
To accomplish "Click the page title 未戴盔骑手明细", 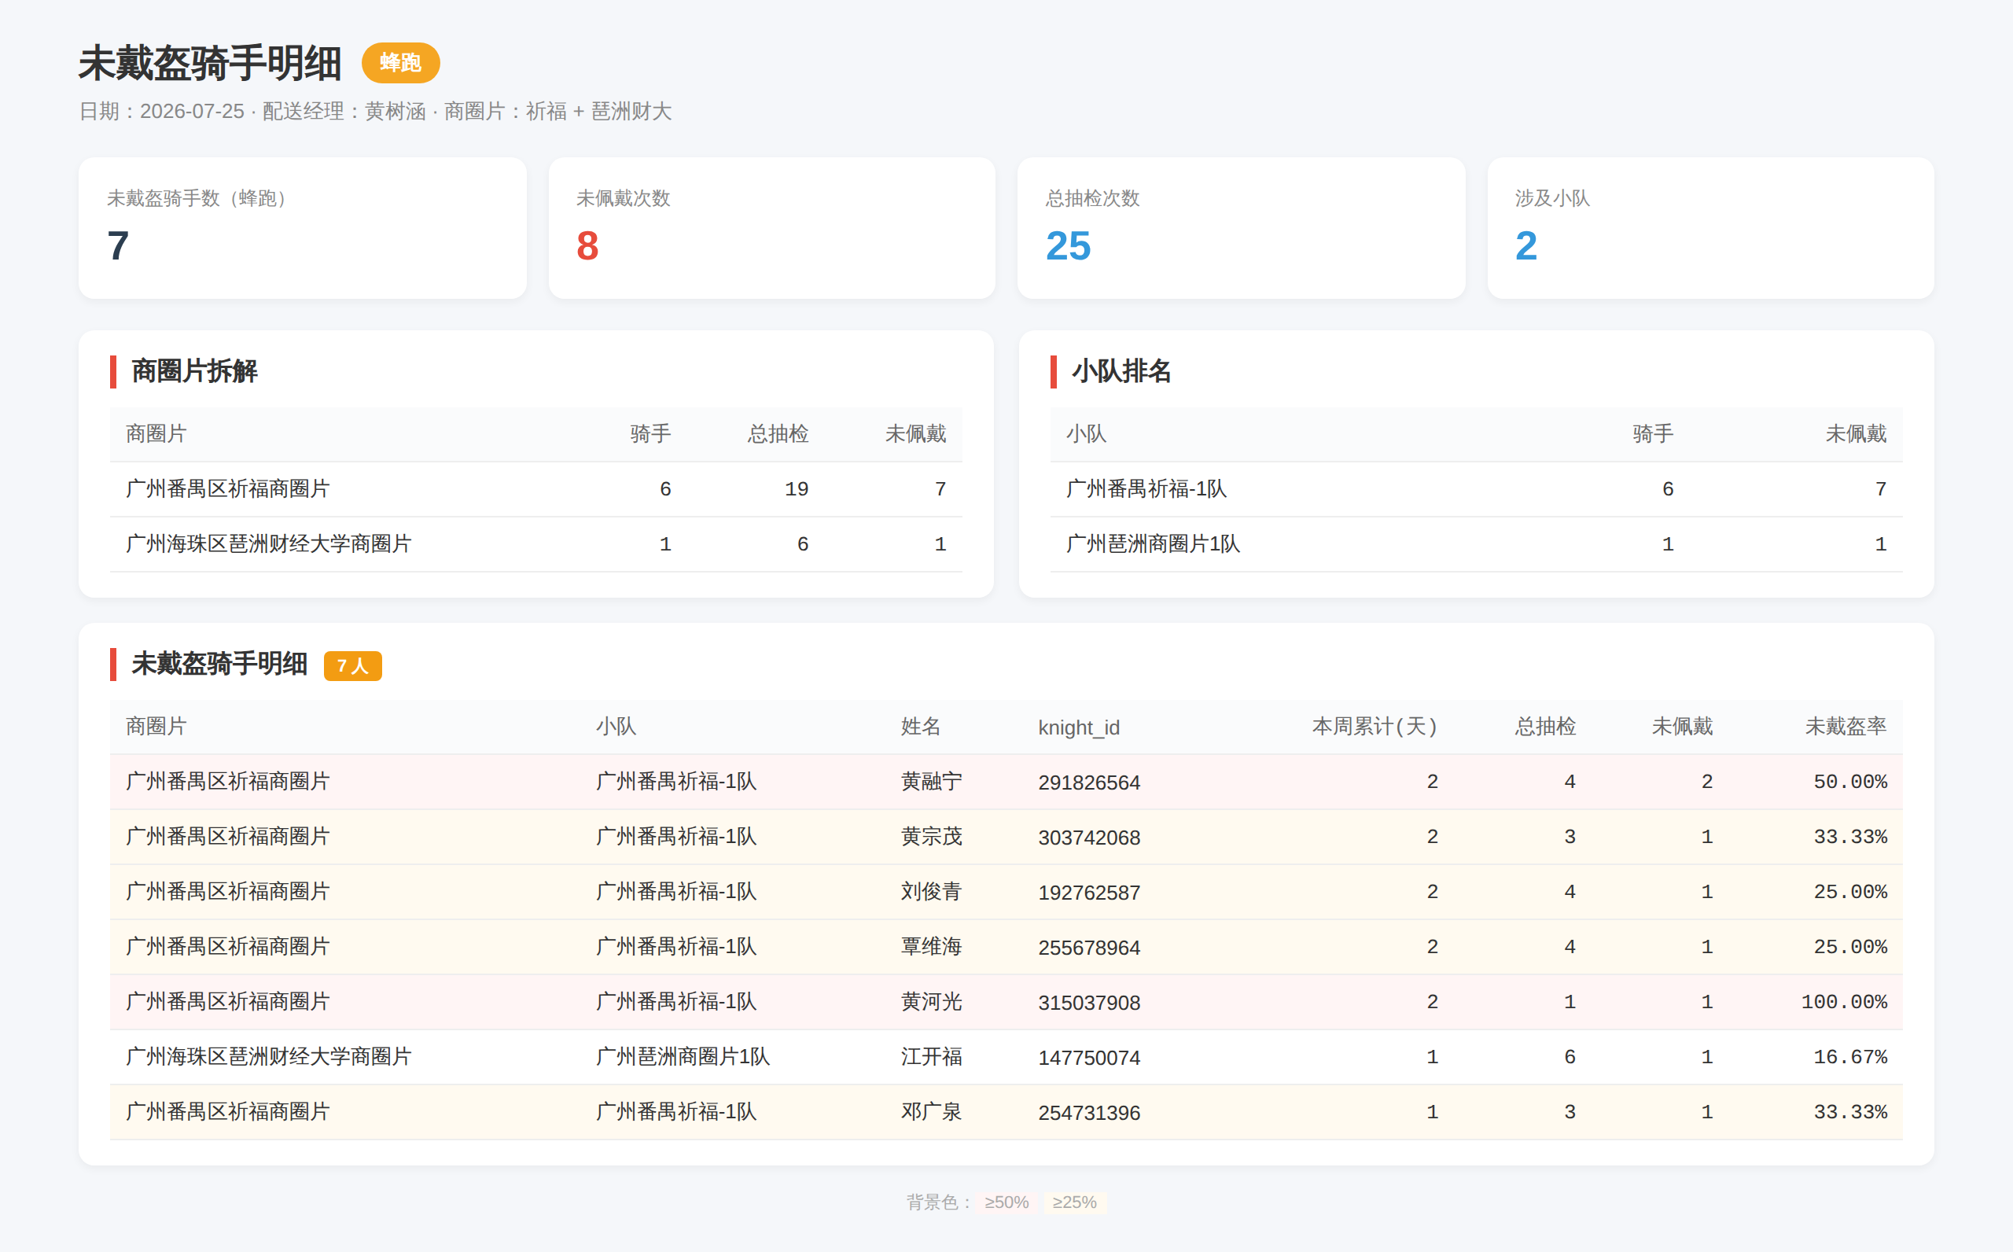I will pyautogui.click(x=210, y=63).
